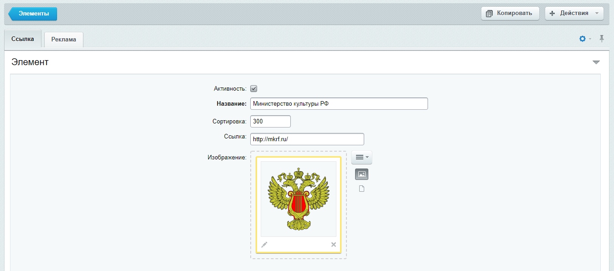This screenshot has height=271, width=614.
Task: Edit the image with pencil icon
Action: point(264,245)
